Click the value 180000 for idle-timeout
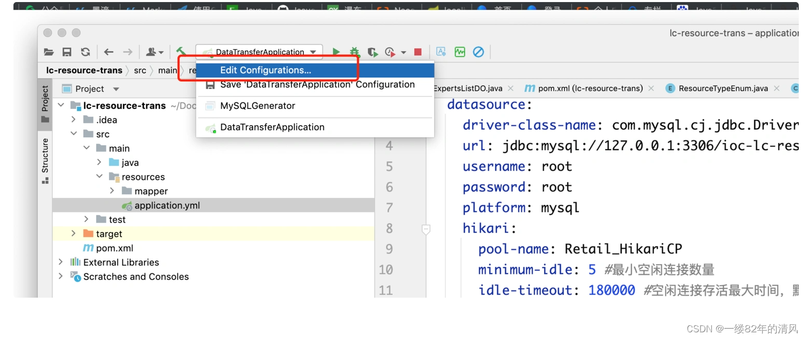 point(612,291)
